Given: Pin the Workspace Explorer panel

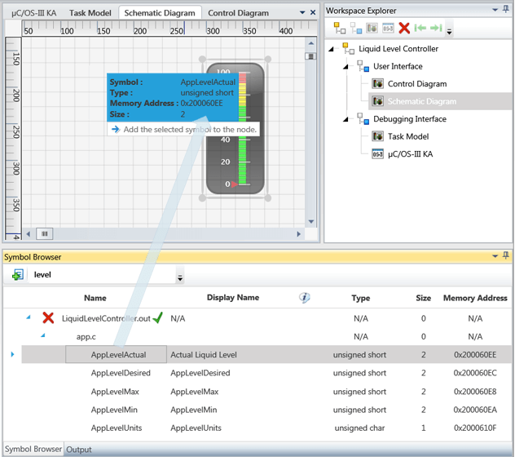Looking at the screenshot, I should pos(506,10).
